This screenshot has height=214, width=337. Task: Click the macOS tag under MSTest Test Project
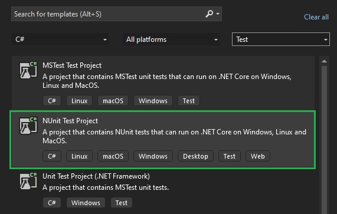tap(113, 101)
